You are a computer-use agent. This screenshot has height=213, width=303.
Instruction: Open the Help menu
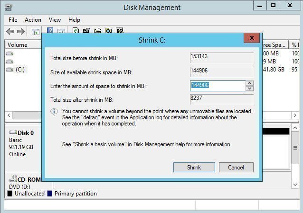tap(74, 20)
